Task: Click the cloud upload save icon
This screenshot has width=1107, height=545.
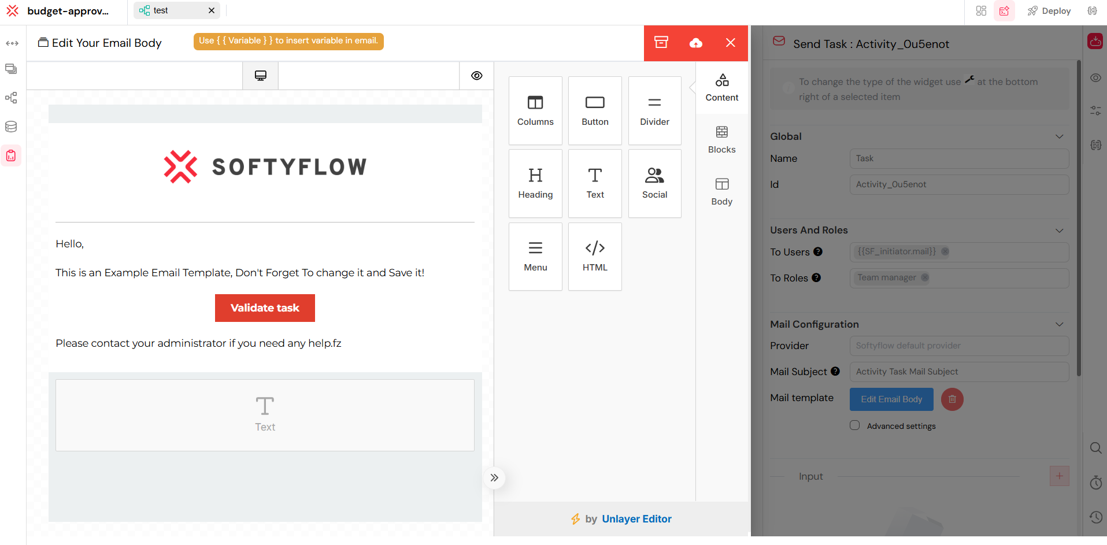Action: (x=696, y=43)
